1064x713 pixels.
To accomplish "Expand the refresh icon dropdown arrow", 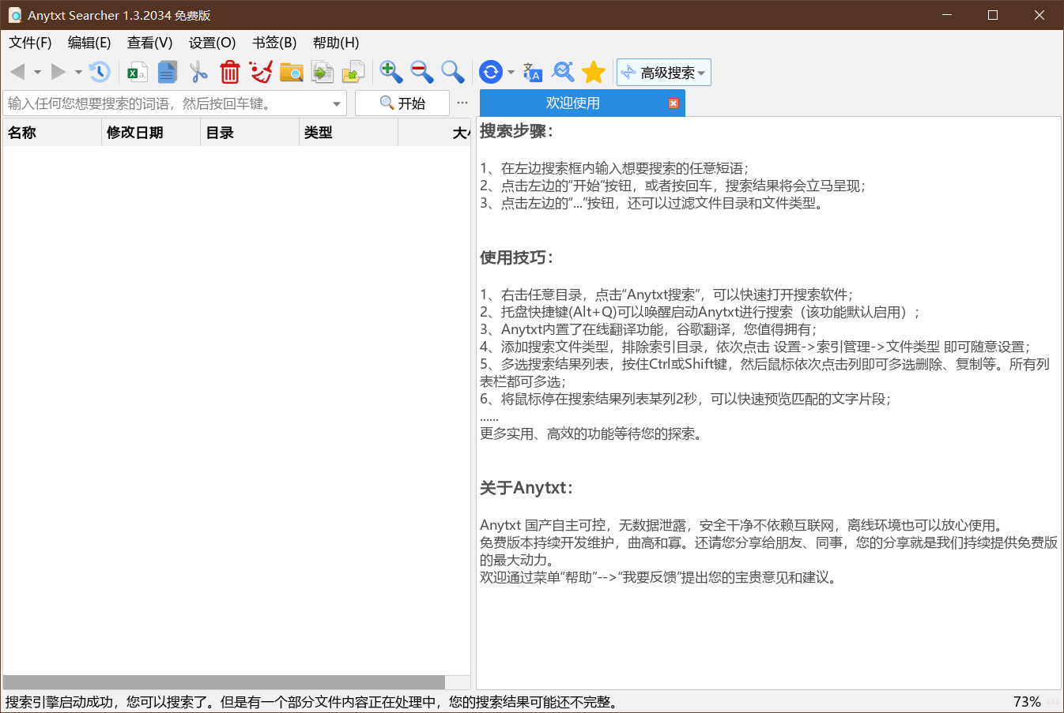I will point(511,72).
